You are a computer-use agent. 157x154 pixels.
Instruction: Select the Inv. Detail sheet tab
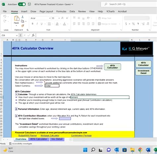(x=57, y=139)
